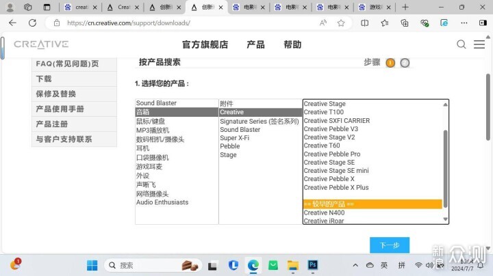The image size is (493, 276).
Task: Add this page to favorites star
Action: (341, 23)
